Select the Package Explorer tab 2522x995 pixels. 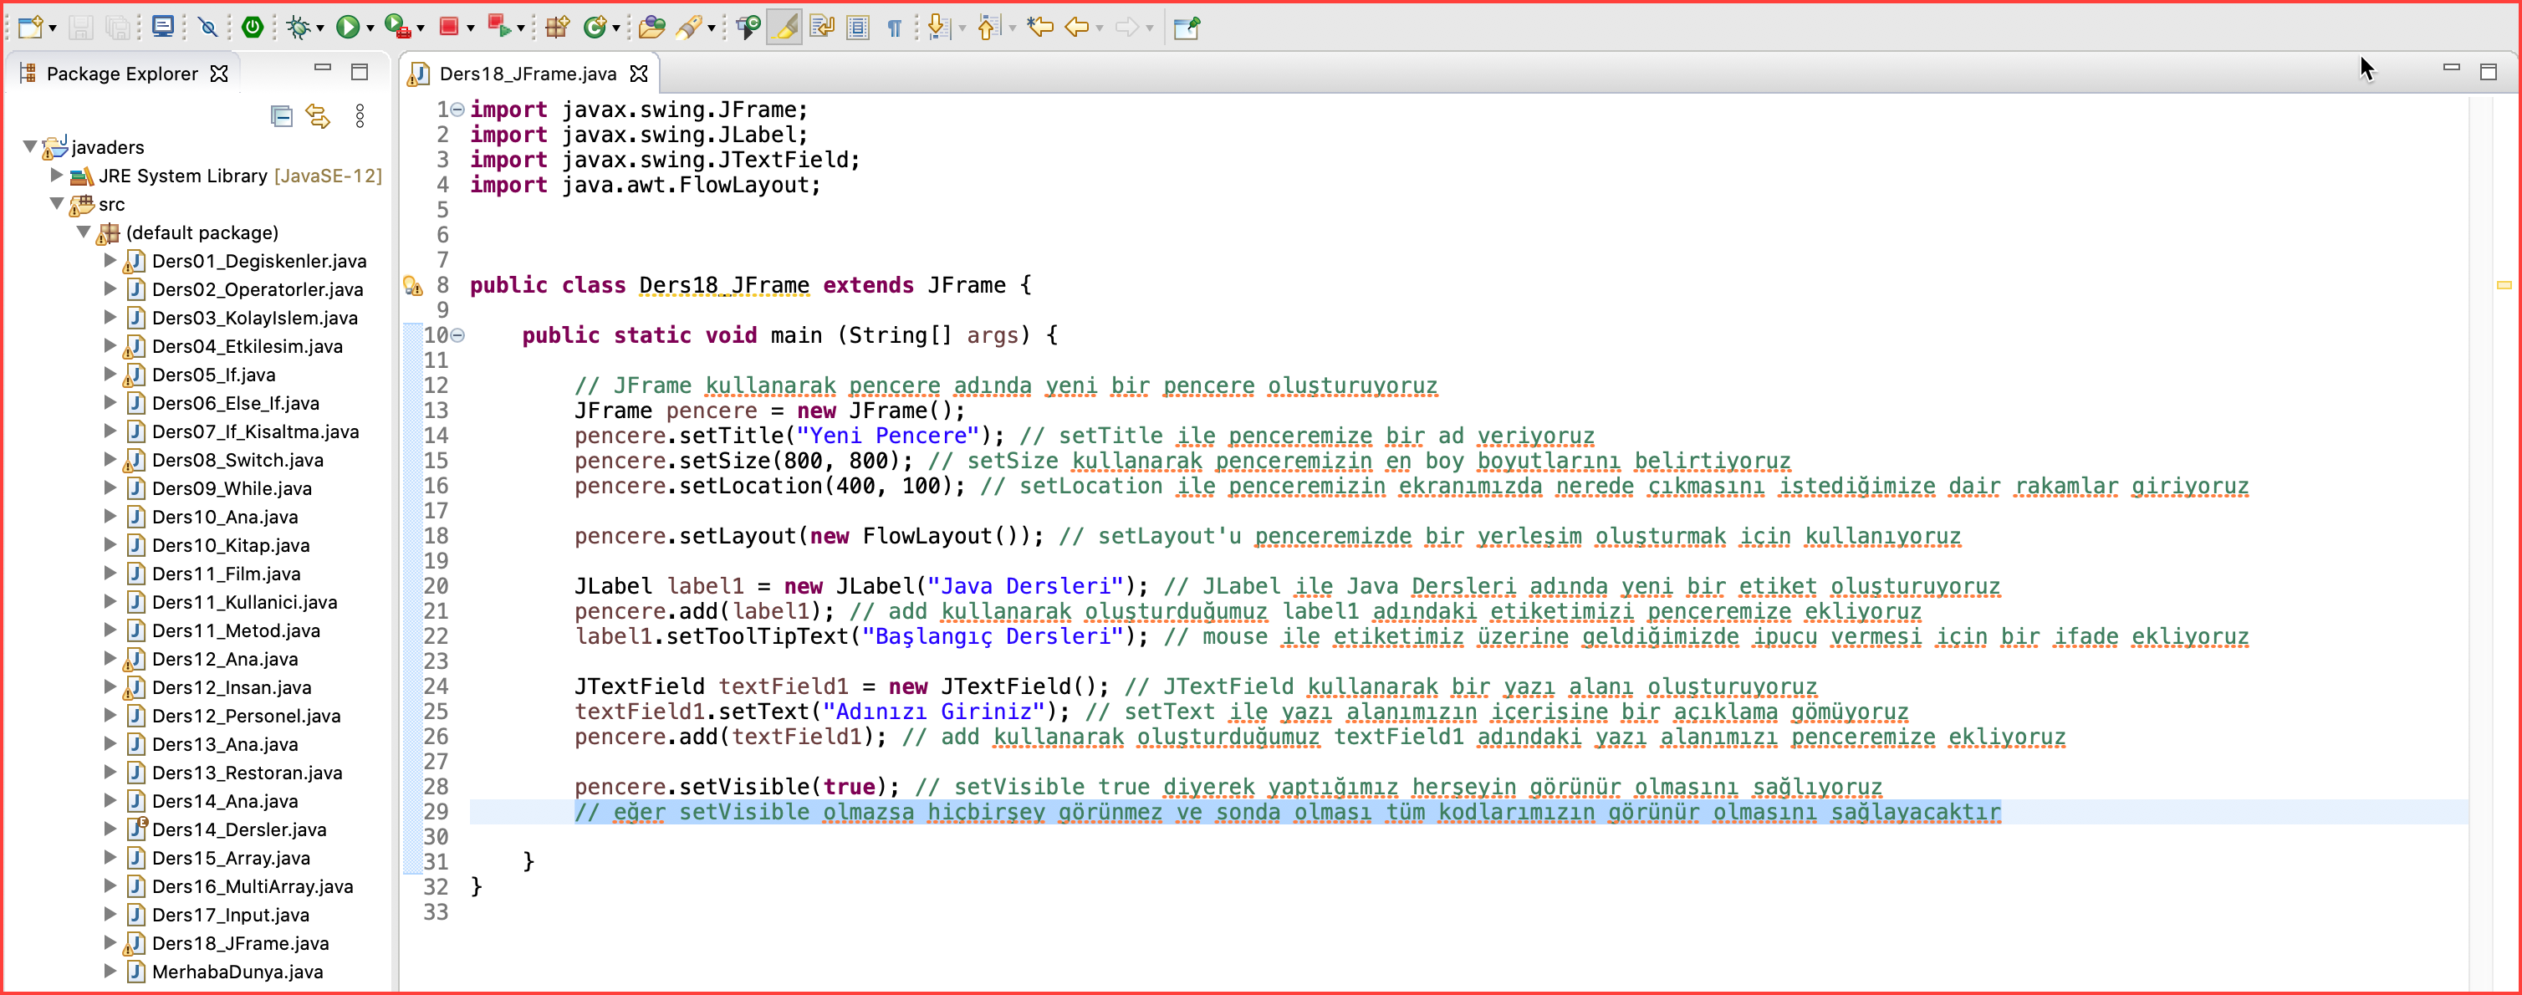(121, 74)
